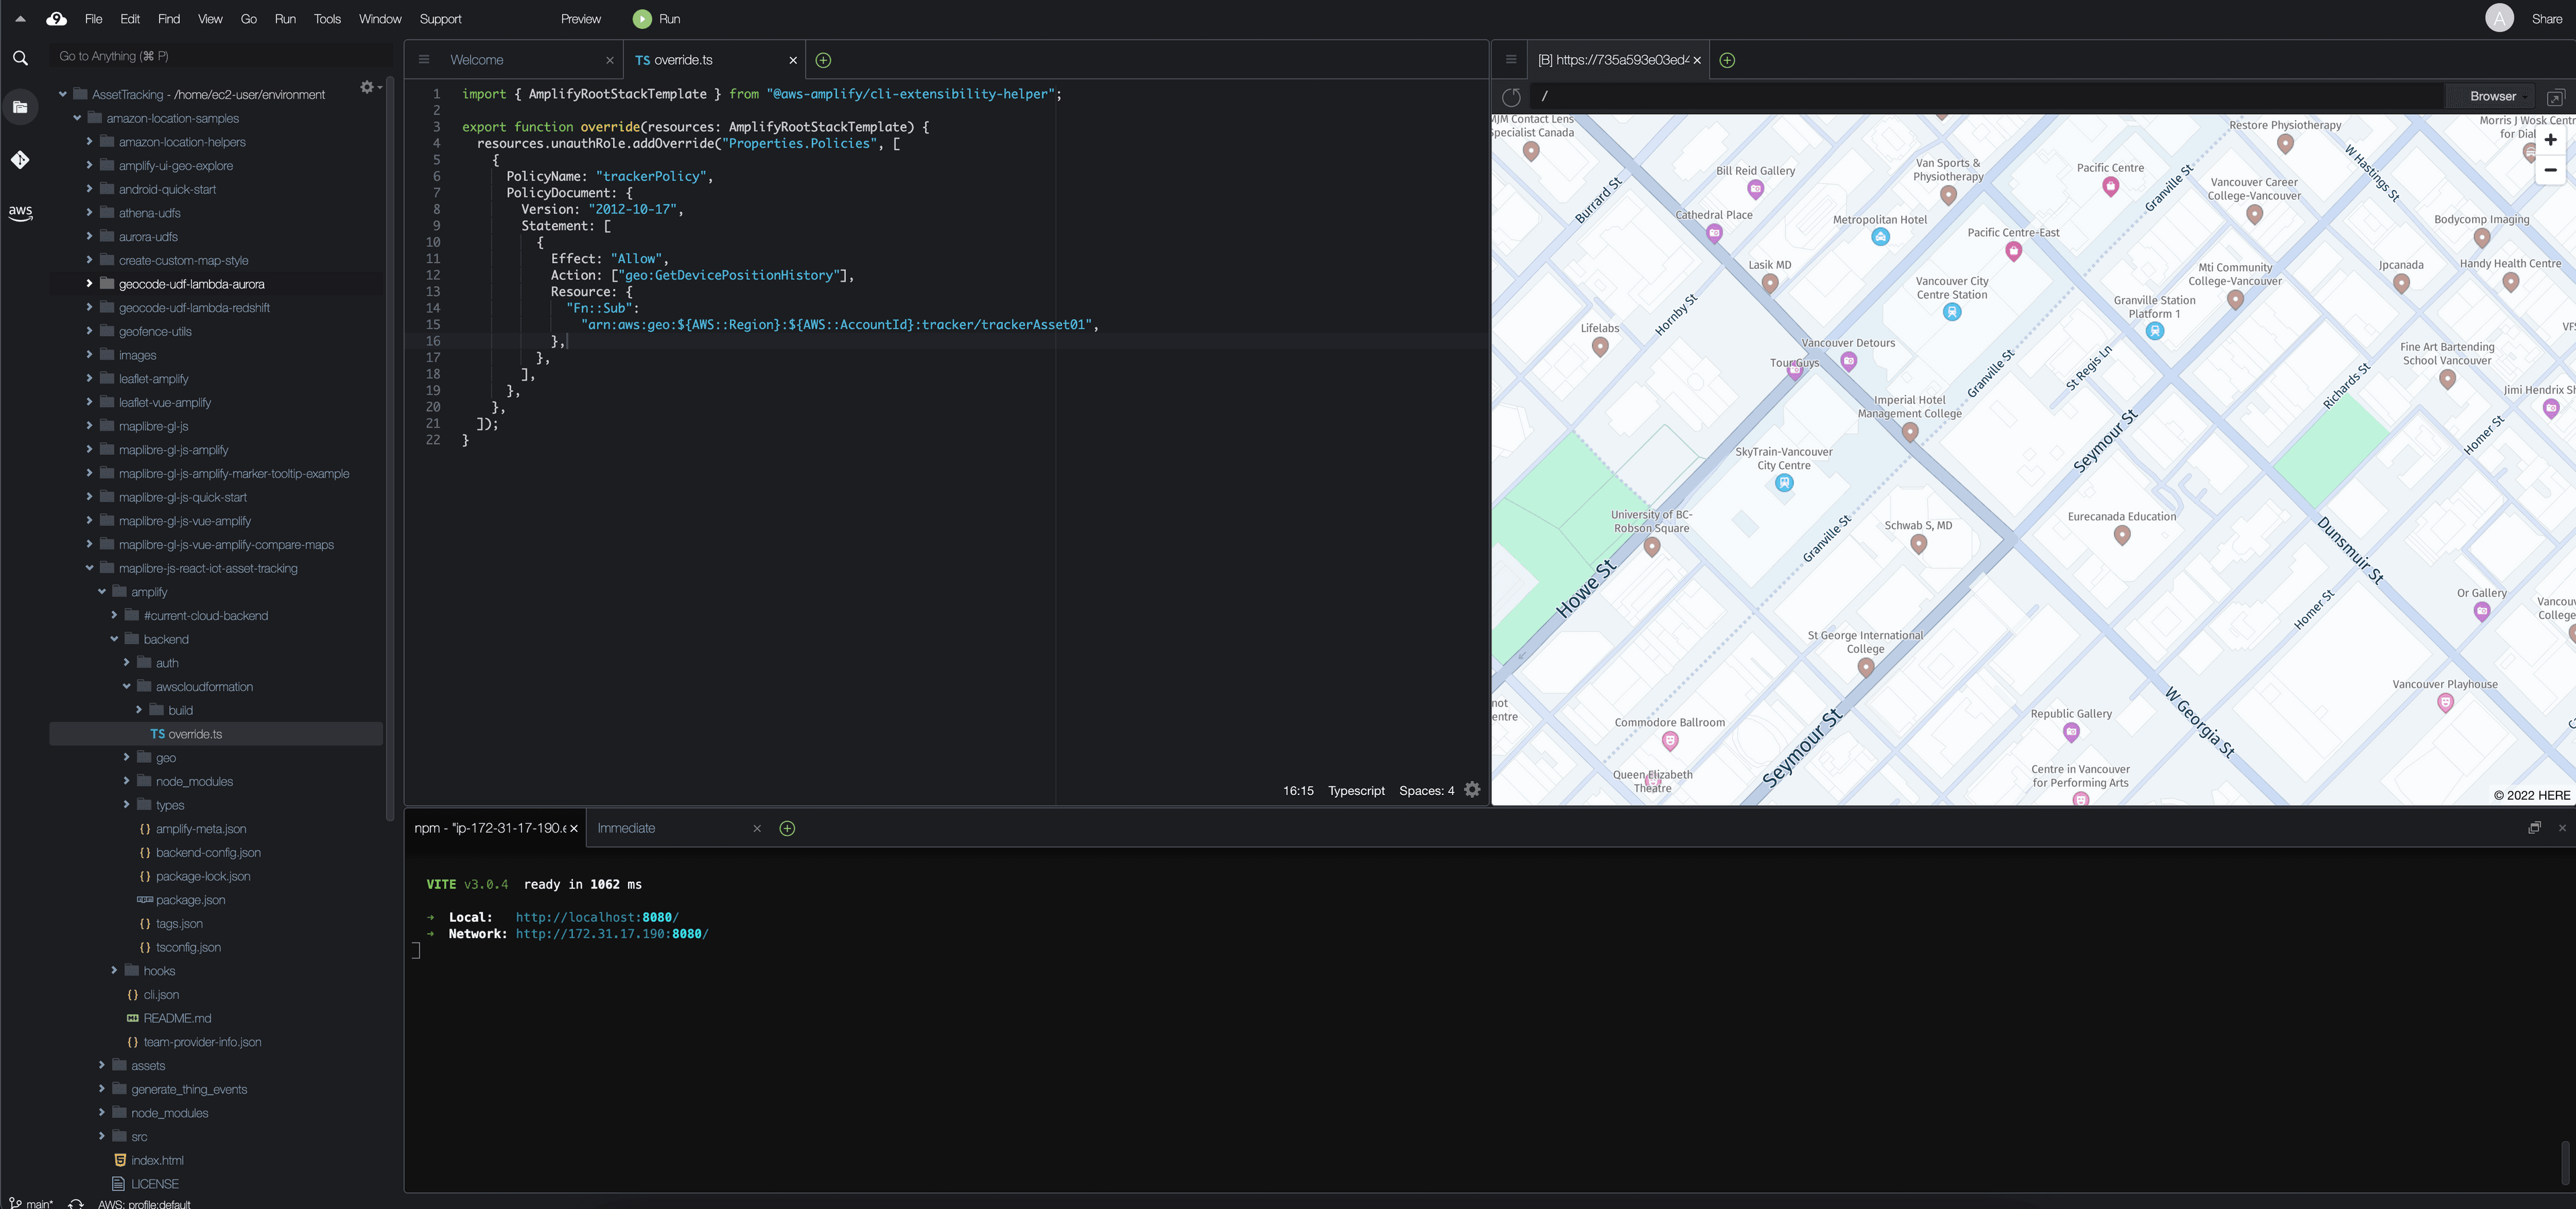Open the File menu
This screenshot has width=2576, height=1209.
coord(94,19)
